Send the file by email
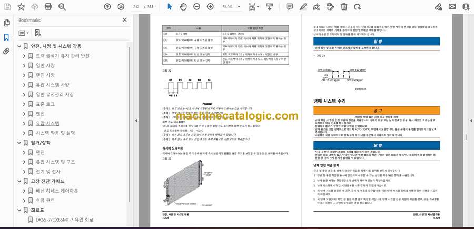 click(452, 7)
